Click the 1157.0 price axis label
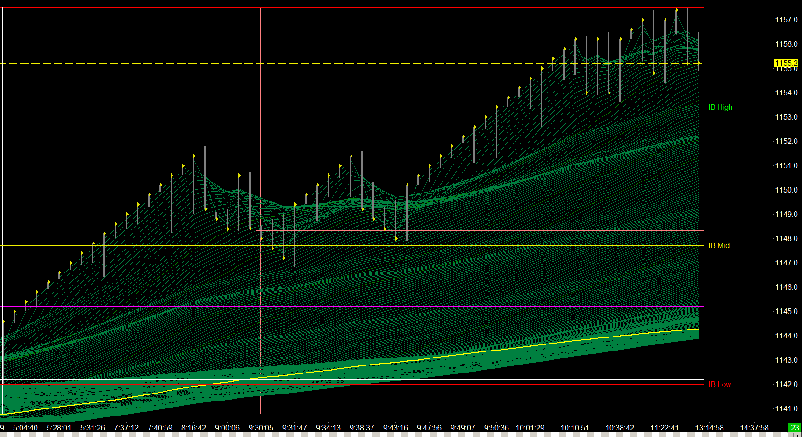The image size is (802, 437). tap(786, 20)
